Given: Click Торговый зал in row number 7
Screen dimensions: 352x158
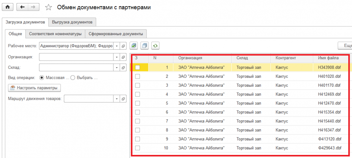Looking at the screenshot, I should coord(249,121).
